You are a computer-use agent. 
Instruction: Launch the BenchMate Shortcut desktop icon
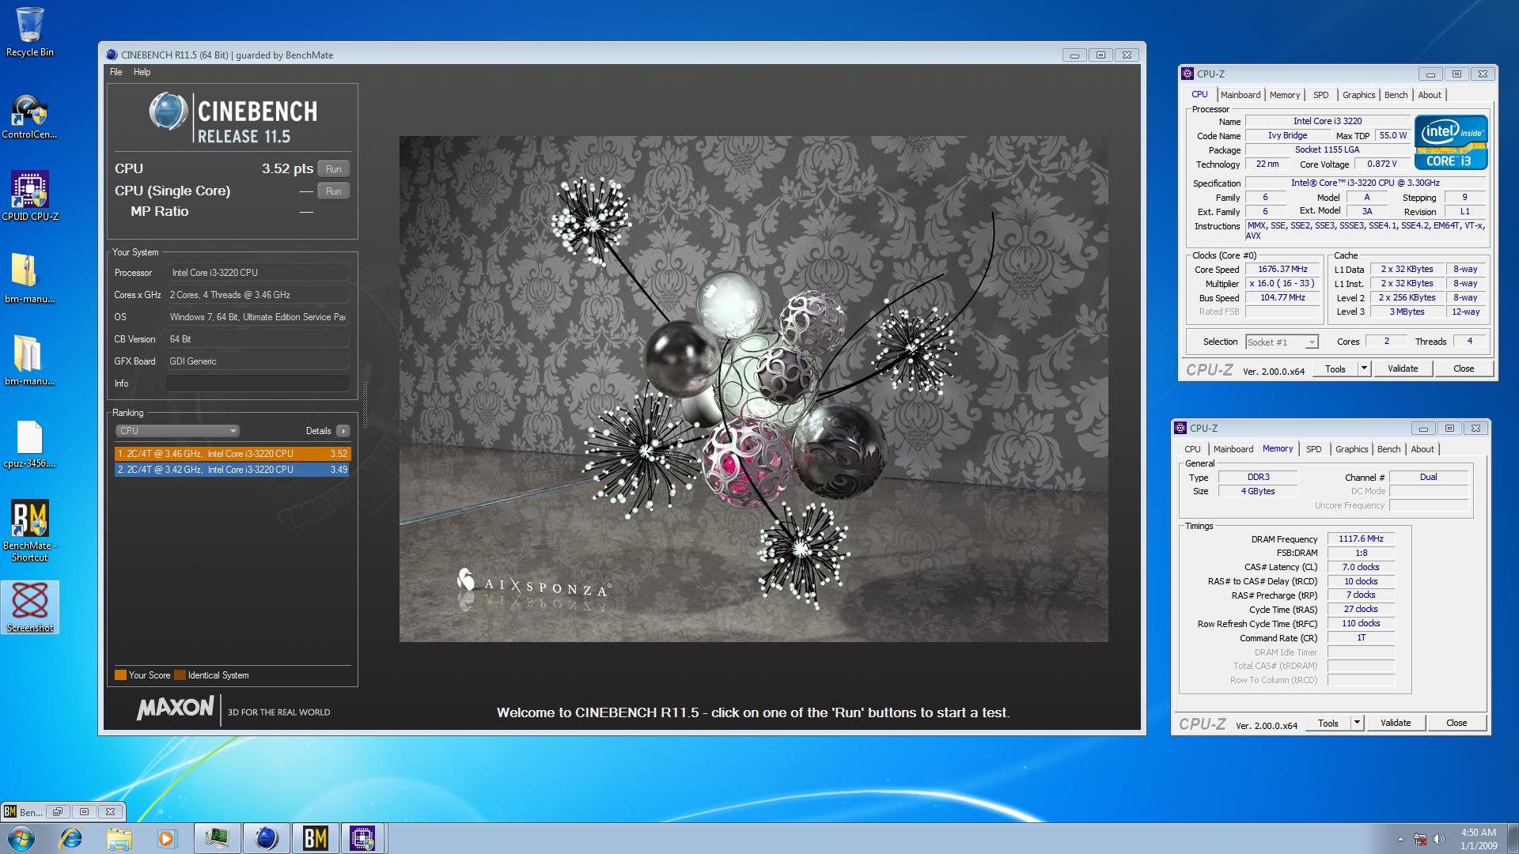tap(29, 530)
